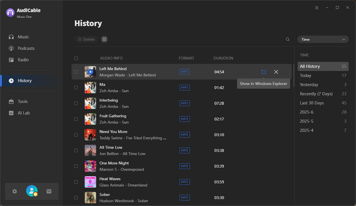Open the Tools toolbox icon
This screenshot has height=206, width=356.
point(11,101)
